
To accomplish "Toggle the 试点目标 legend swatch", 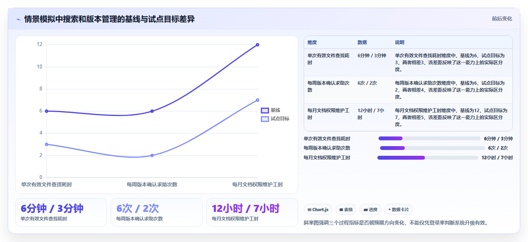I will (265, 119).
